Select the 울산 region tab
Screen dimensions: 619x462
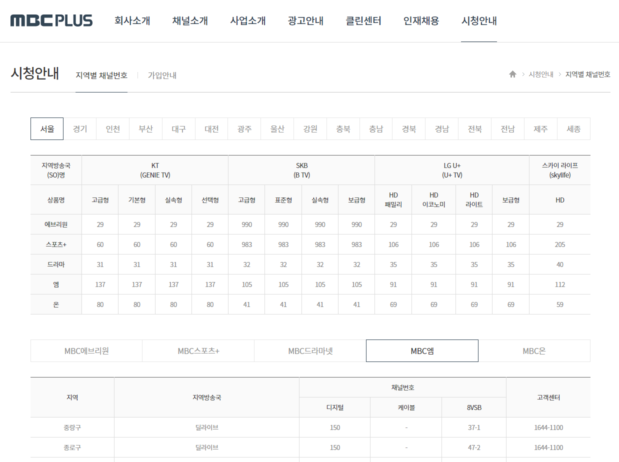click(277, 128)
